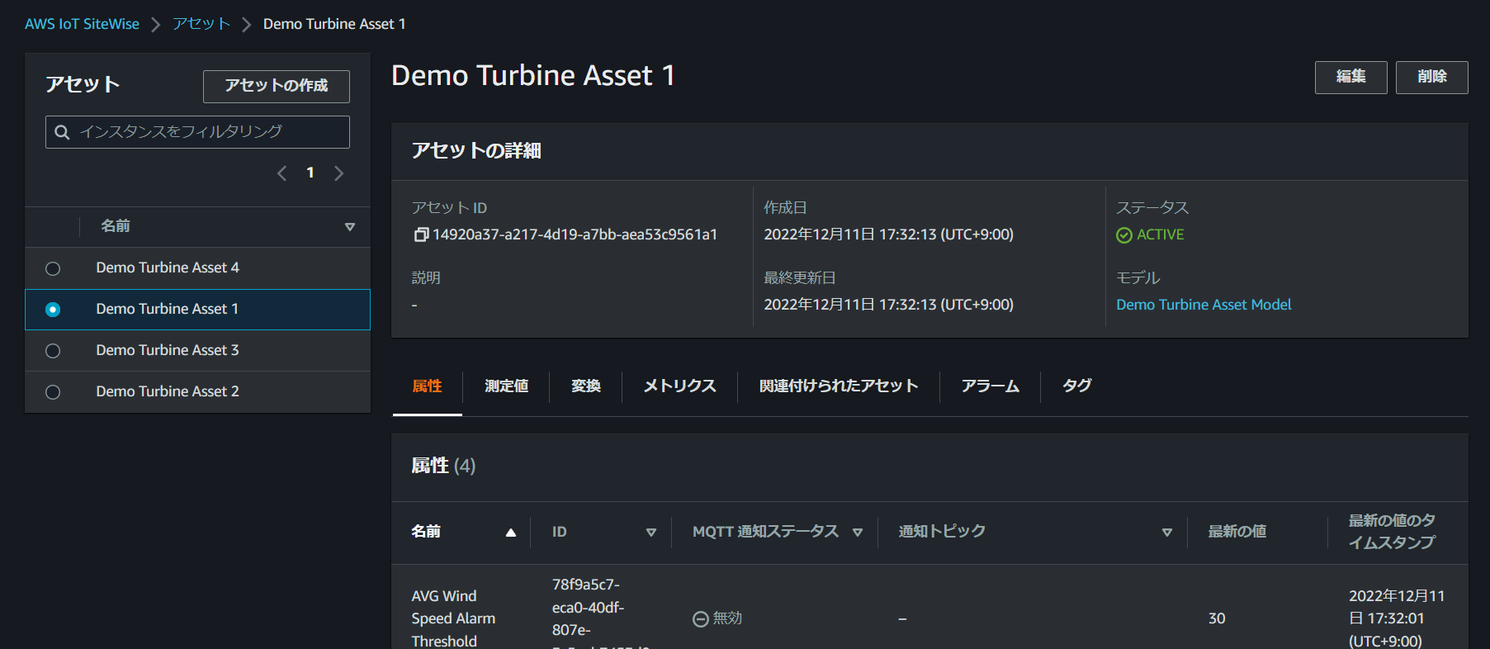The width and height of the screenshot is (1490, 649).
Task: Sort attributes by ID column arrow
Action: click(x=651, y=533)
